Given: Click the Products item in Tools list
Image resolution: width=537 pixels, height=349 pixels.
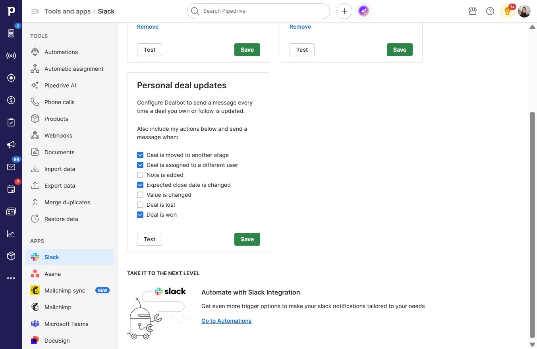Looking at the screenshot, I should [70, 119].
